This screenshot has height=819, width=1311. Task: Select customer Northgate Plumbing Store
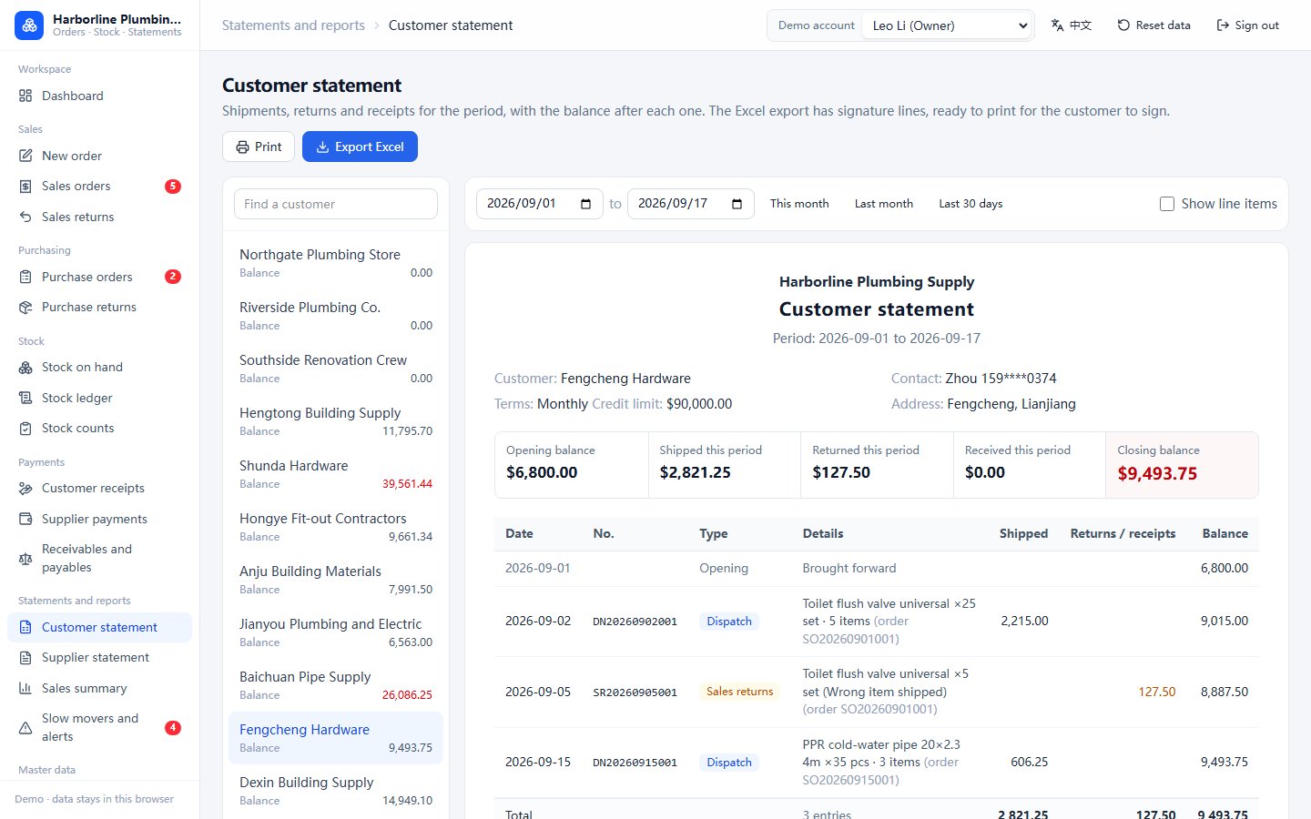click(x=336, y=263)
